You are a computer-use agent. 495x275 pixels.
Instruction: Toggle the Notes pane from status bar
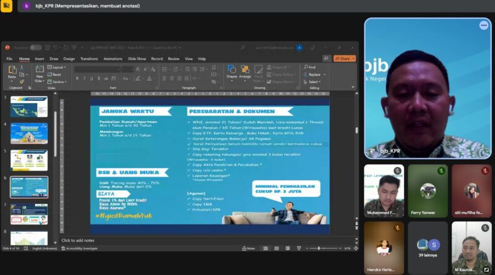point(249,248)
